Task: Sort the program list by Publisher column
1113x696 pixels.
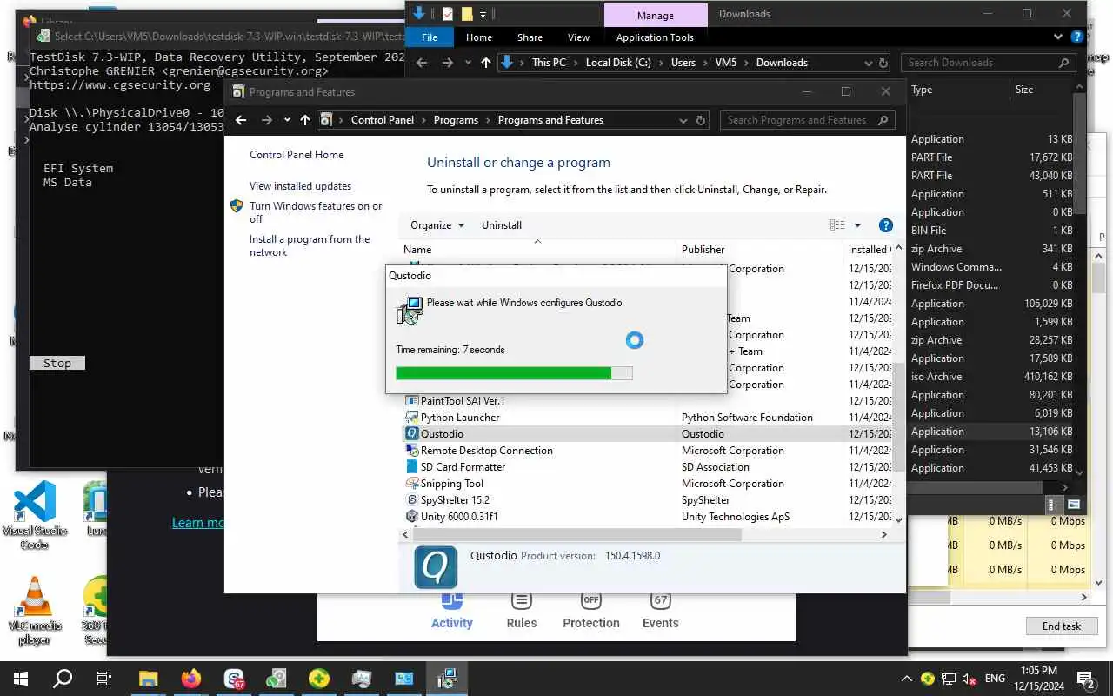Action: [759, 250]
